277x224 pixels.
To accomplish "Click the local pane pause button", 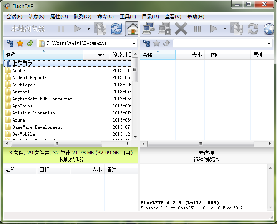I will (x=61, y=29).
